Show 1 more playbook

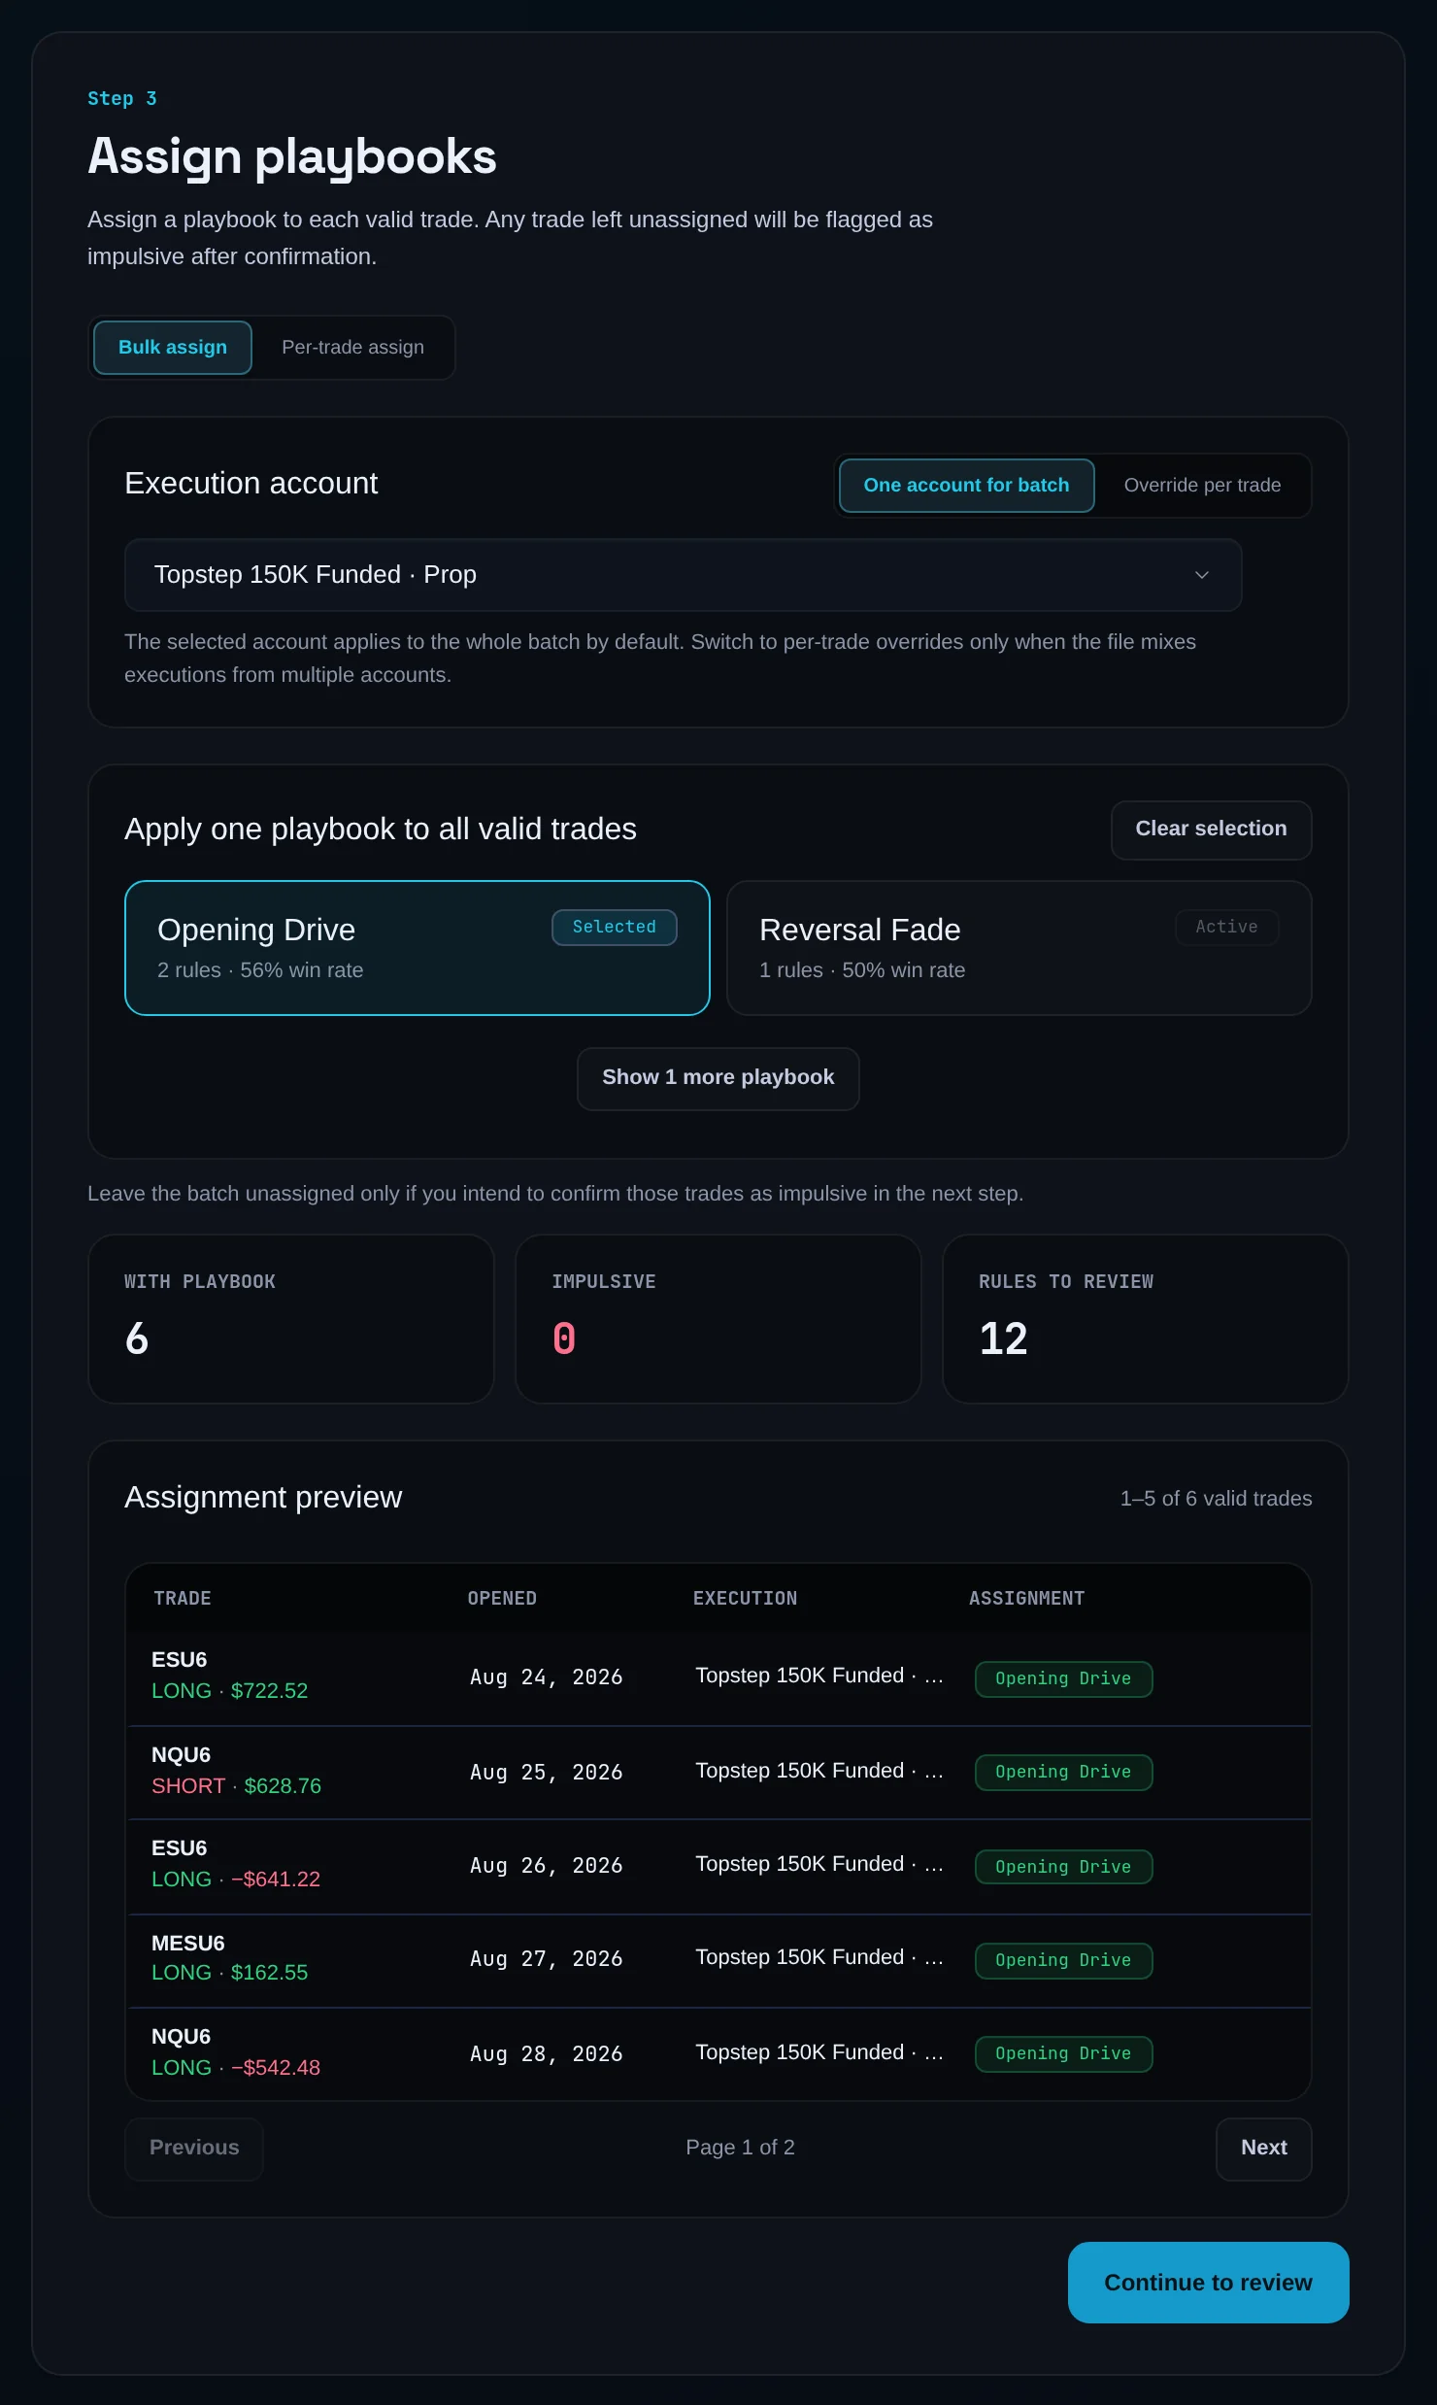[x=718, y=1078]
